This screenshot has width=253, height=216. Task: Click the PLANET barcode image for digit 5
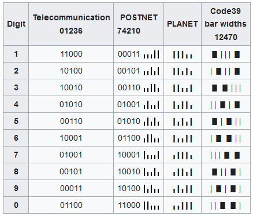tap(183, 122)
